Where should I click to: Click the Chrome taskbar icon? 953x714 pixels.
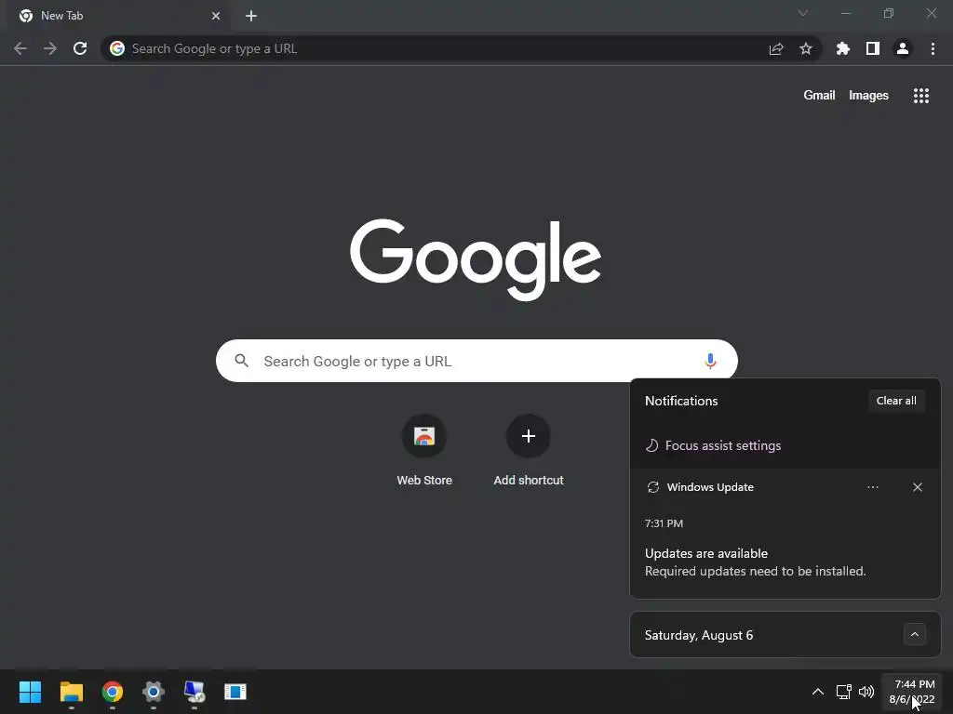(x=113, y=692)
